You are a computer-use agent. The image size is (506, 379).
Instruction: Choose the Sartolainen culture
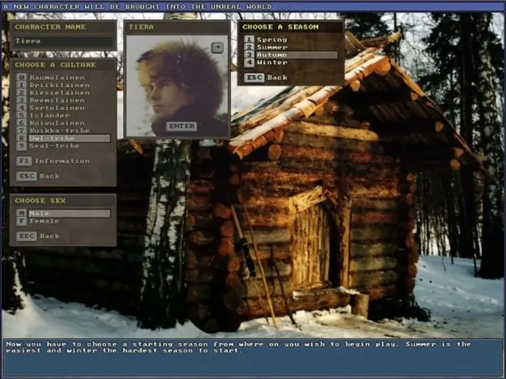tap(57, 107)
